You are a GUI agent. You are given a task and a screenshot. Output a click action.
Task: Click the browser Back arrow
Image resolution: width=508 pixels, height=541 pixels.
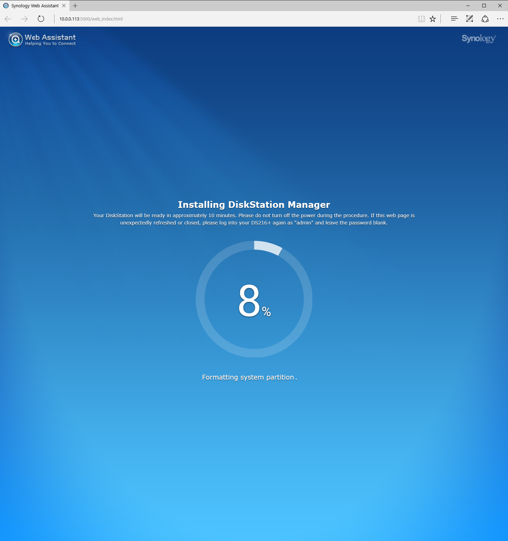8,19
